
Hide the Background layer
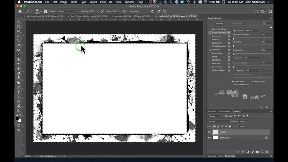coord(209,138)
